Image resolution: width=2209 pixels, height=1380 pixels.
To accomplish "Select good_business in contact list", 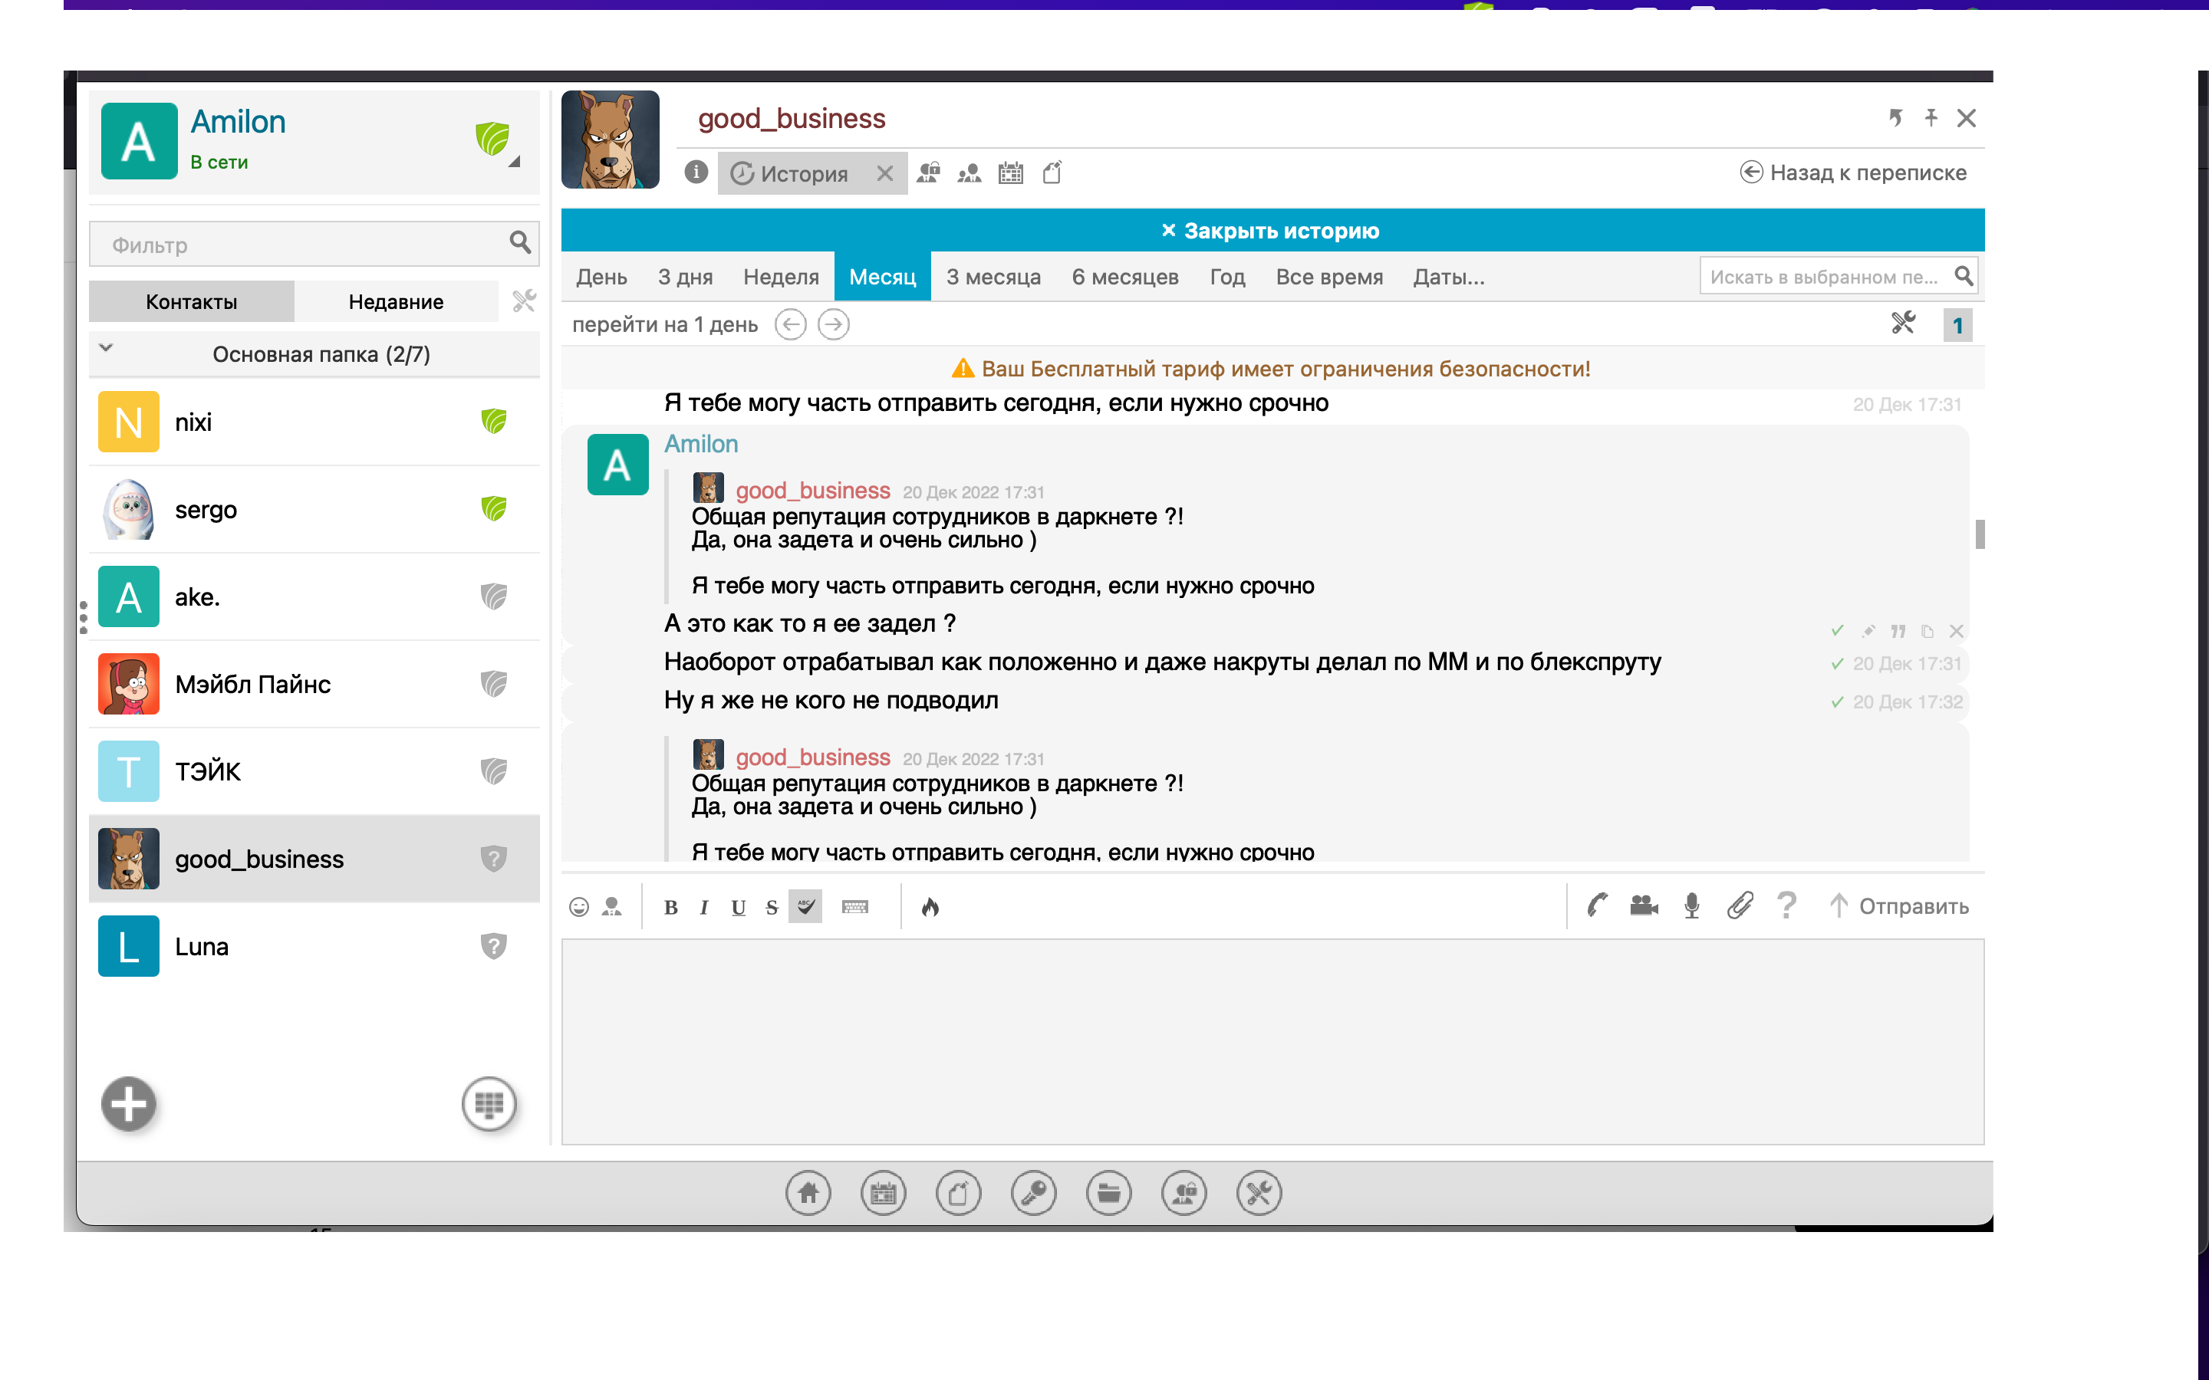I will click(x=314, y=859).
